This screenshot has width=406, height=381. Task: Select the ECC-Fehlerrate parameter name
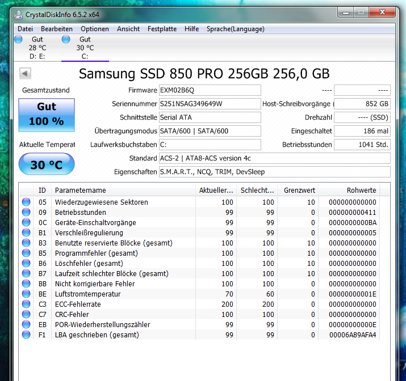pyautogui.click(x=78, y=304)
